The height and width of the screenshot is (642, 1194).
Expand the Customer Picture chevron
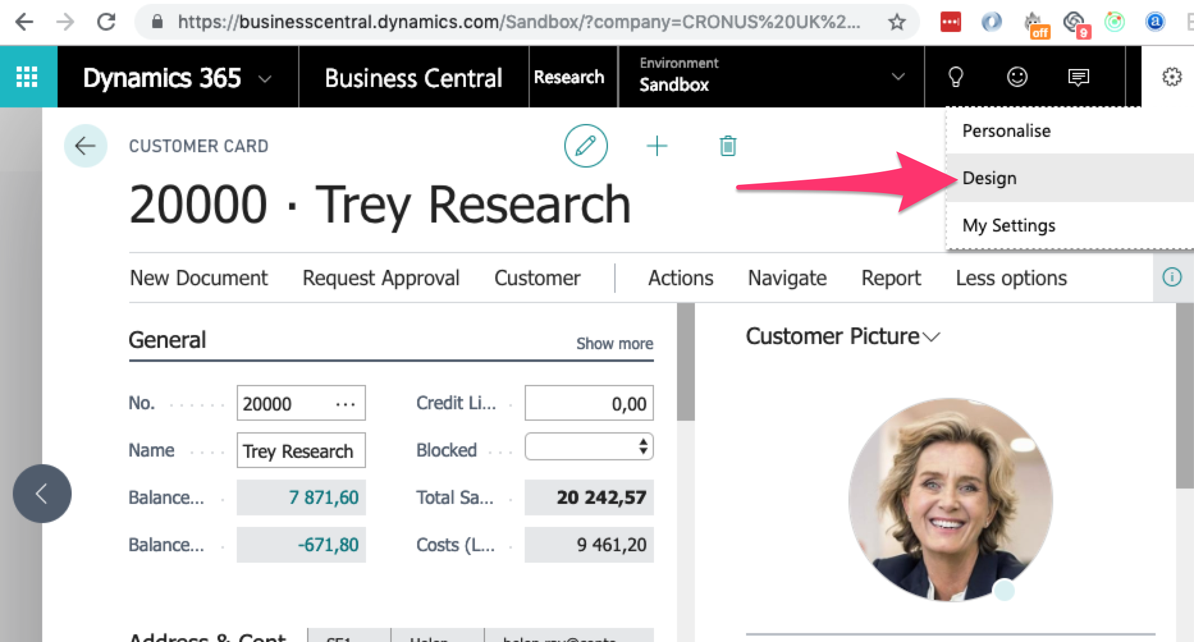pos(932,337)
